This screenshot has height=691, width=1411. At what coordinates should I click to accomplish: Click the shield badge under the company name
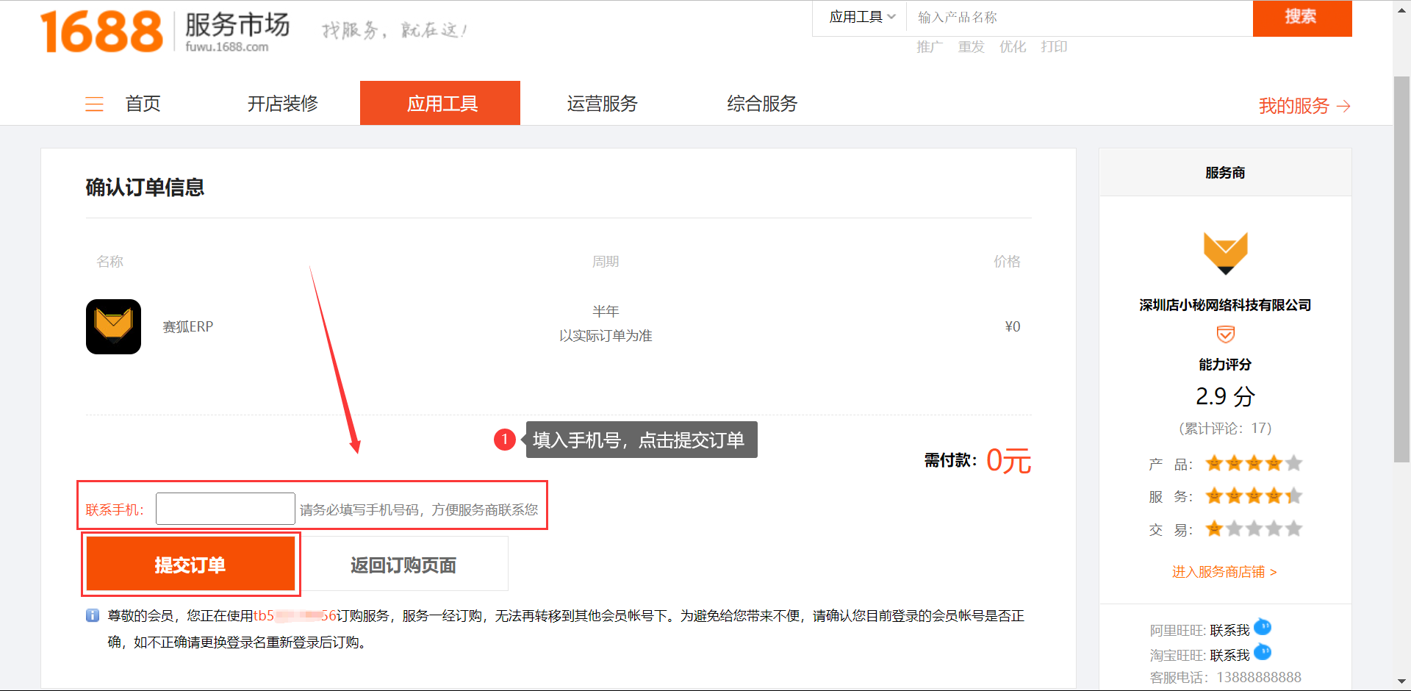pyautogui.click(x=1225, y=334)
